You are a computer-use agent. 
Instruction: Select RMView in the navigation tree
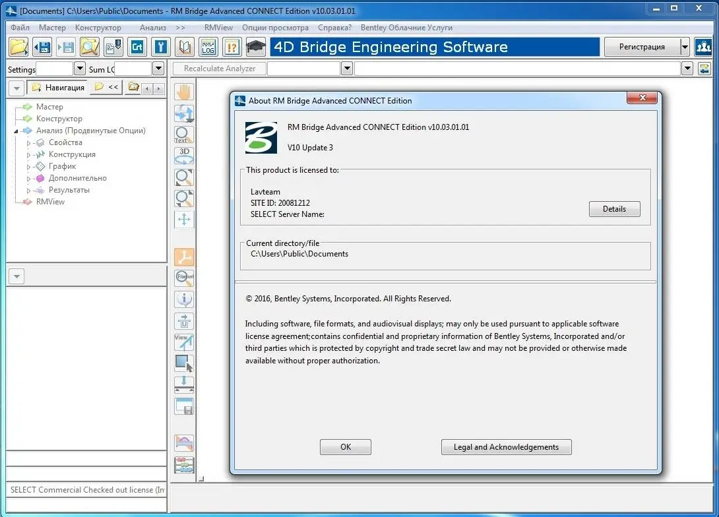50,202
